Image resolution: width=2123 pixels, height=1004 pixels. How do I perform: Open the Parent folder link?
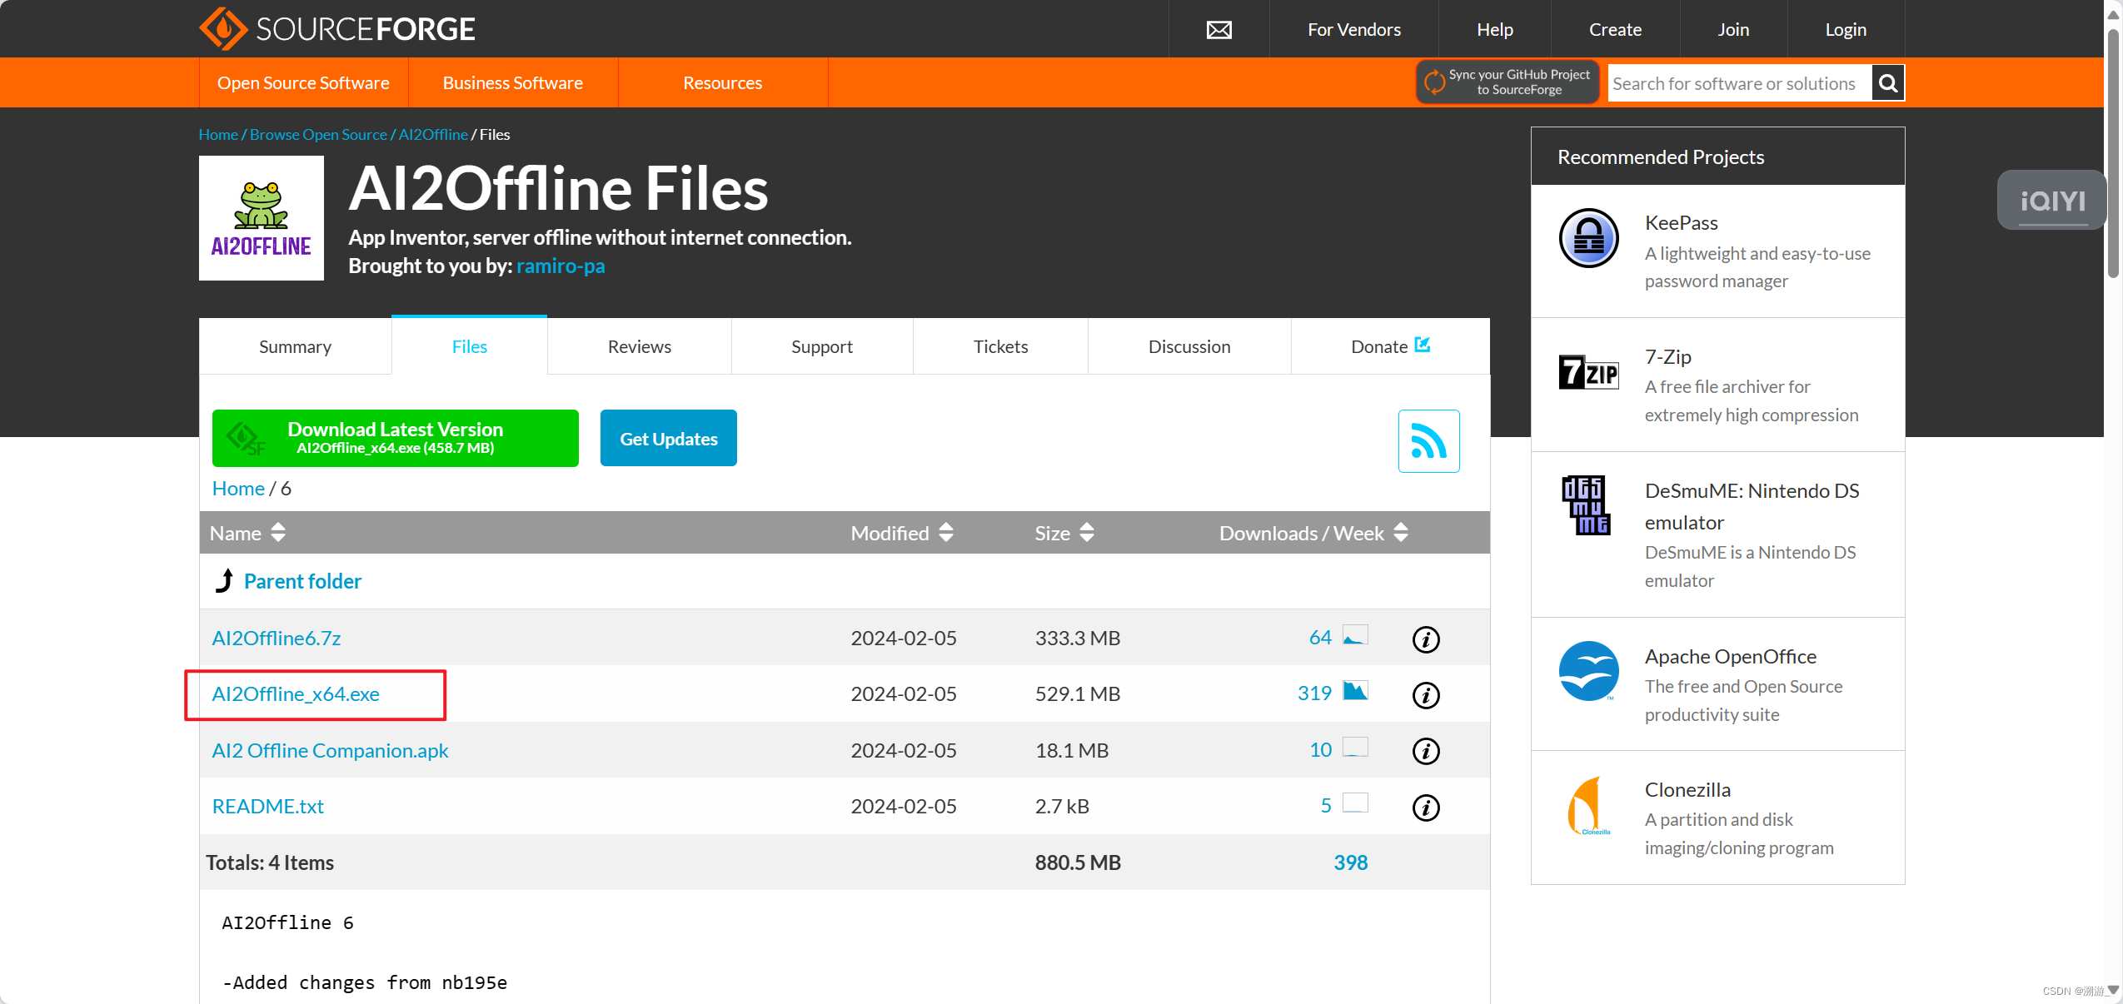pos(302,581)
